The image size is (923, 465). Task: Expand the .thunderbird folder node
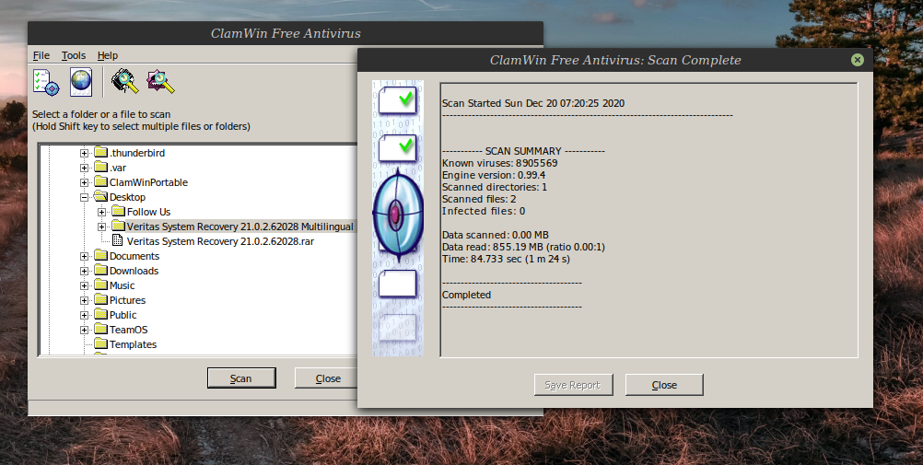84,153
